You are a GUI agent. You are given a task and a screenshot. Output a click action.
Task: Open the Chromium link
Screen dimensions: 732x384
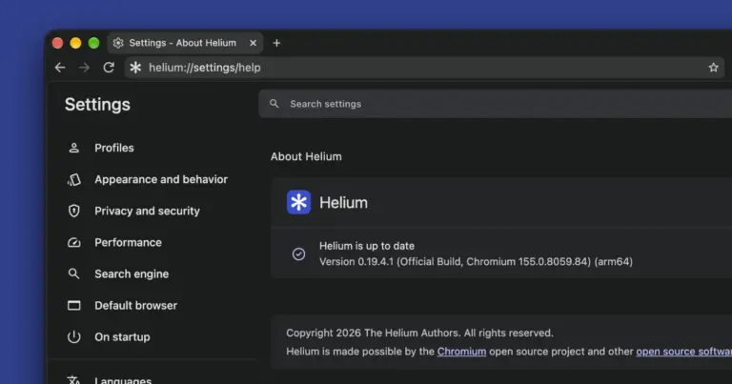click(461, 352)
